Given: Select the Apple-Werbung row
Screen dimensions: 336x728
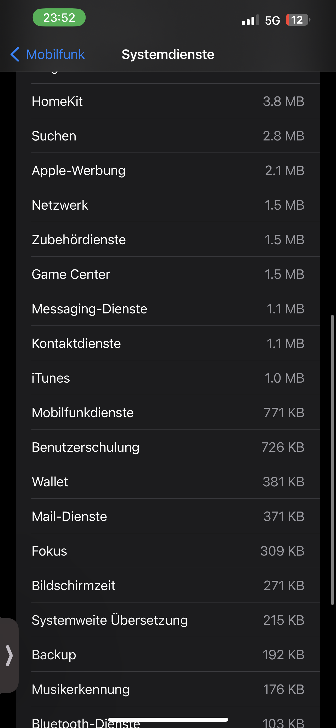Looking at the screenshot, I should tap(168, 170).
